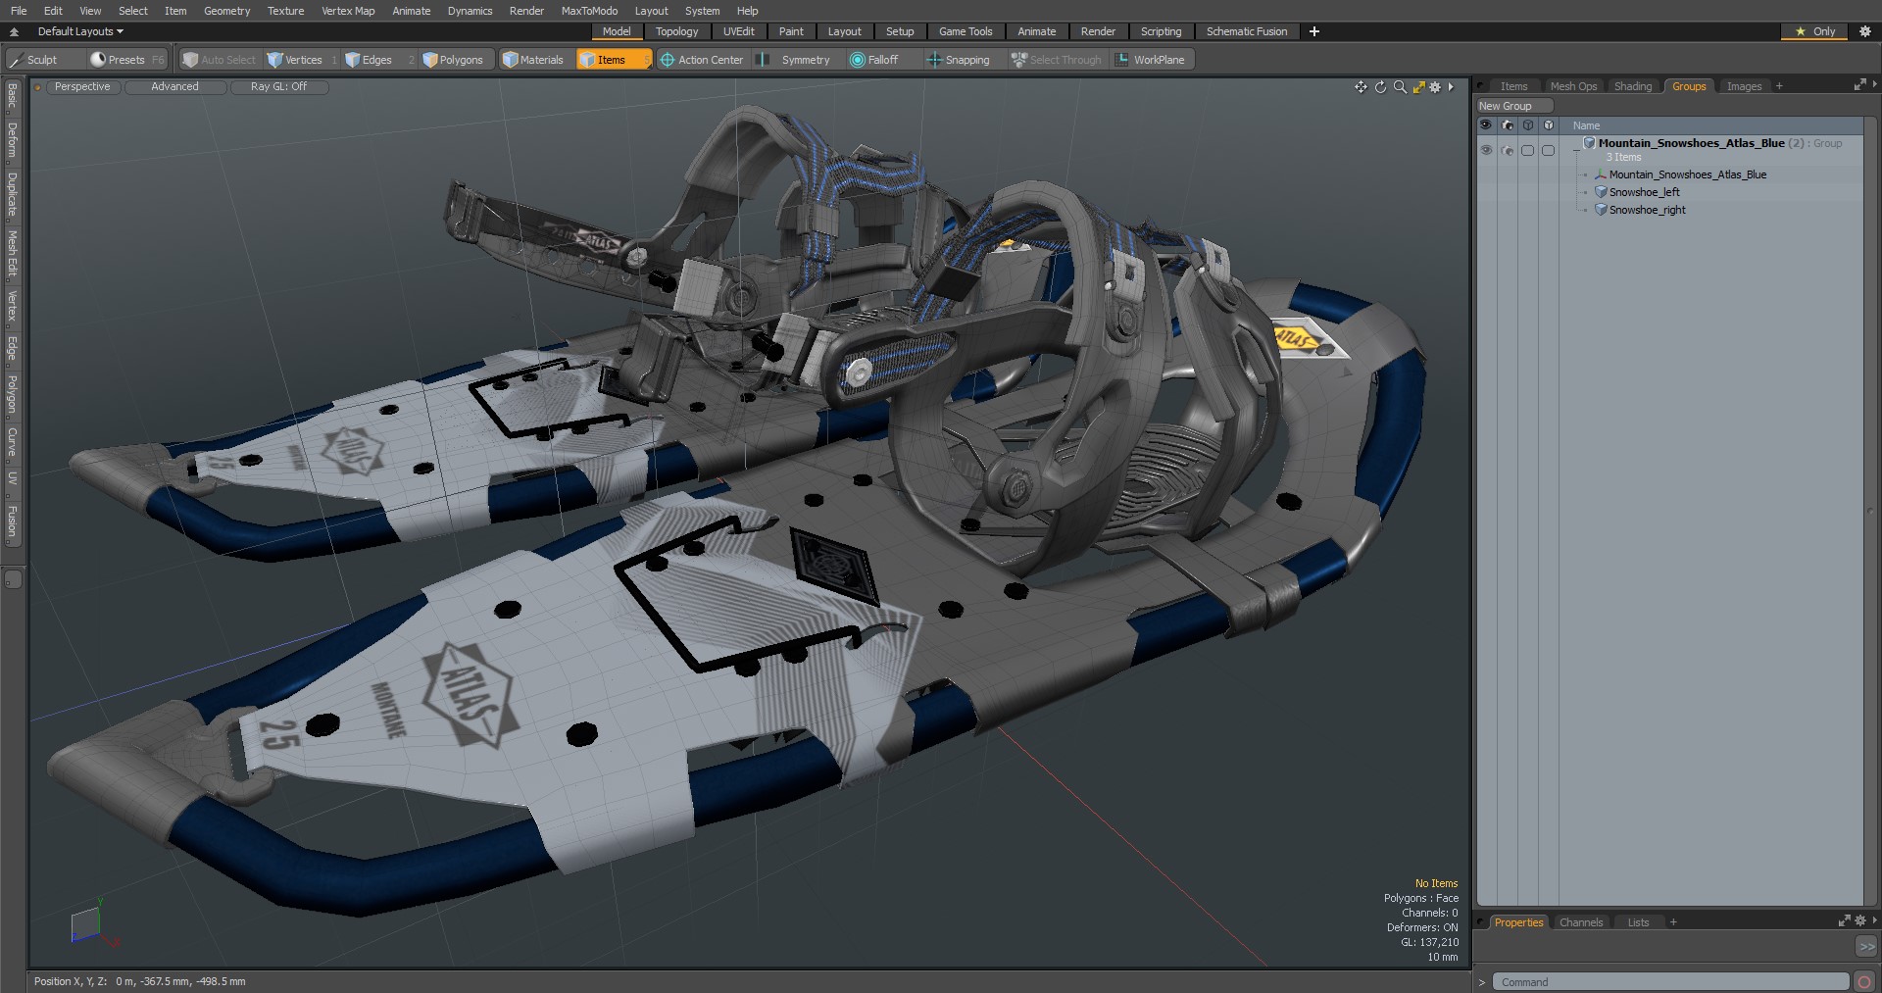
Task: Toggle the Only star button
Action: click(1814, 31)
